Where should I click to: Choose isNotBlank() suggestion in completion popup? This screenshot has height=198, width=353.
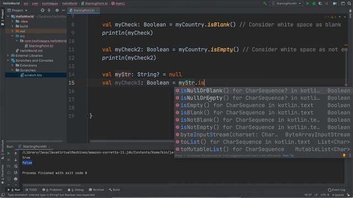point(263,120)
